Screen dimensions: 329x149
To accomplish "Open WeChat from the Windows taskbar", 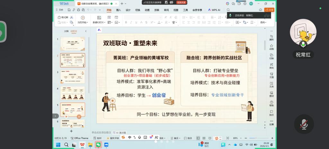I will [x=98, y=145].
